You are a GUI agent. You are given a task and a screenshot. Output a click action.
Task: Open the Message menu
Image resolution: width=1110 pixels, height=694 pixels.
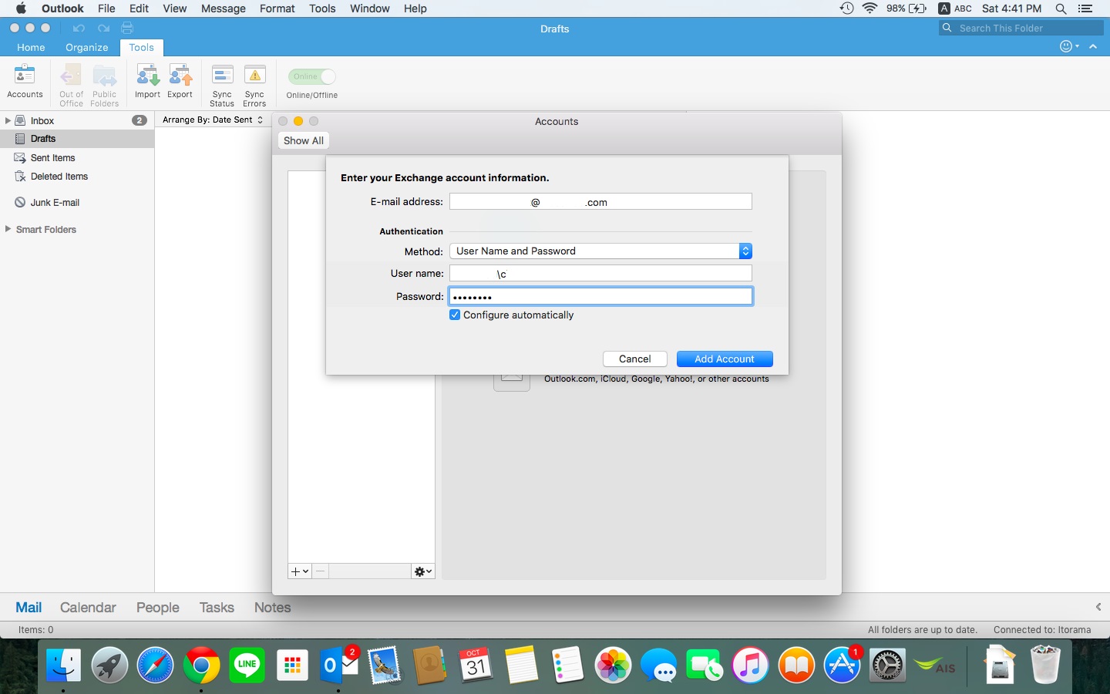[x=223, y=8]
